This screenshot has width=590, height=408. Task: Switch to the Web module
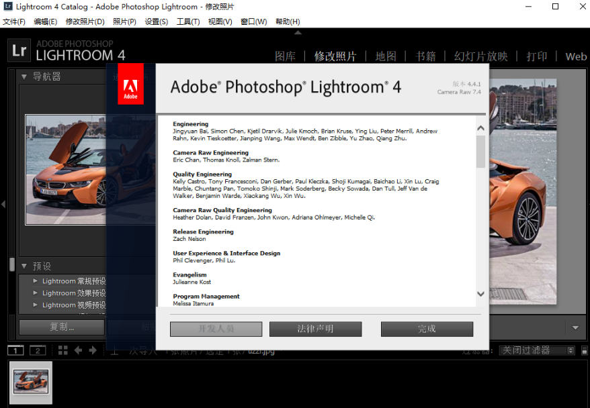tap(576, 57)
